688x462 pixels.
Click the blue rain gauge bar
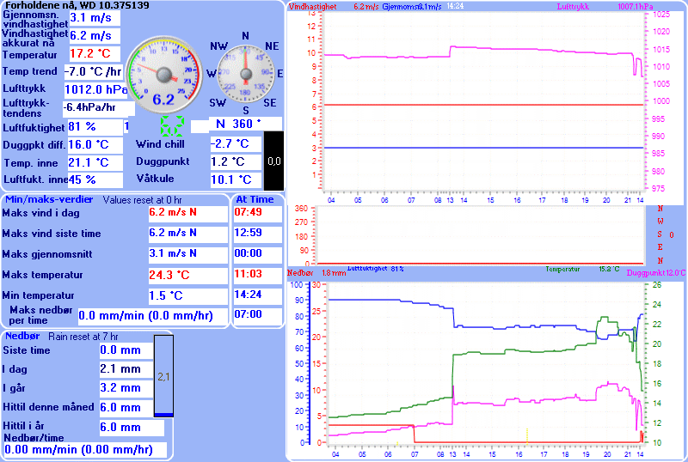pyautogui.click(x=163, y=376)
